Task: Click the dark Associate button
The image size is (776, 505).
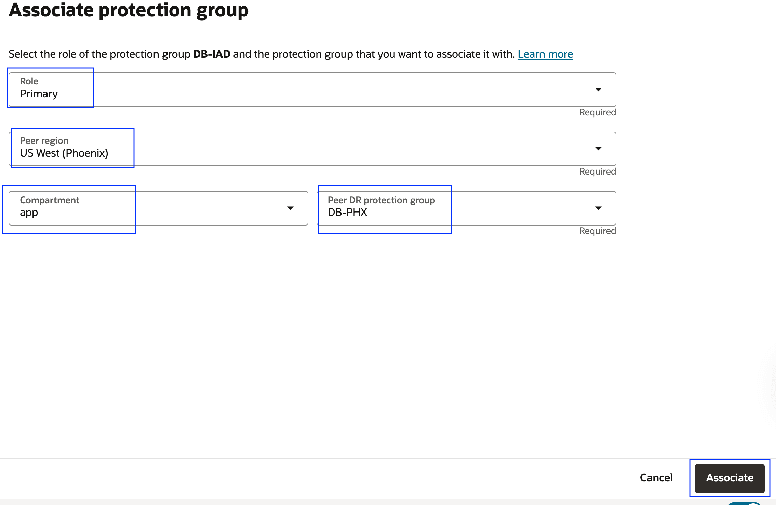Action: 730,478
